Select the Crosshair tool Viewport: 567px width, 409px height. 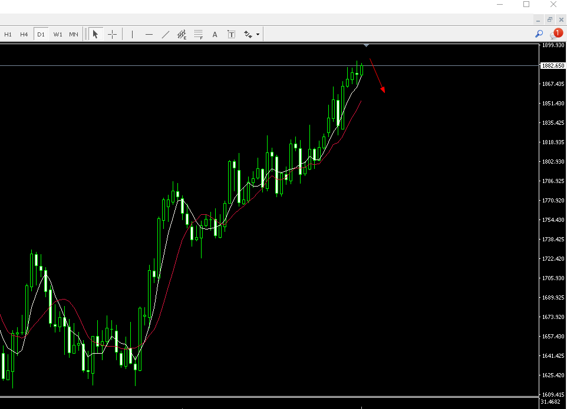pos(112,34)
